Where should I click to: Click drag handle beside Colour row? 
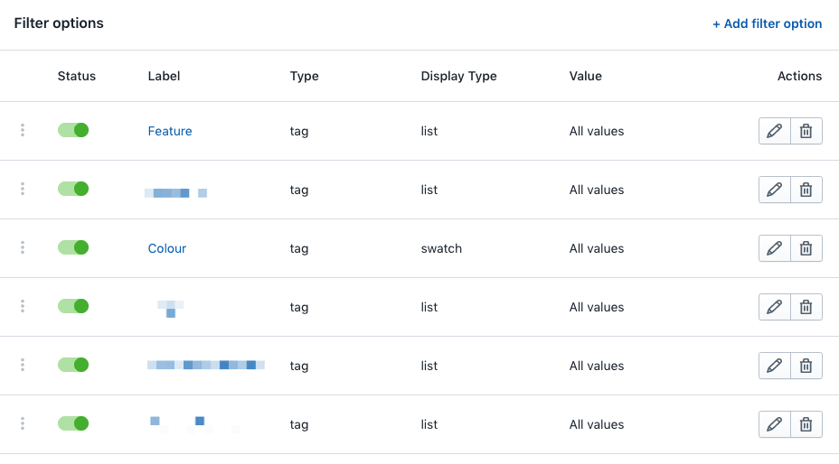(23, 248)
